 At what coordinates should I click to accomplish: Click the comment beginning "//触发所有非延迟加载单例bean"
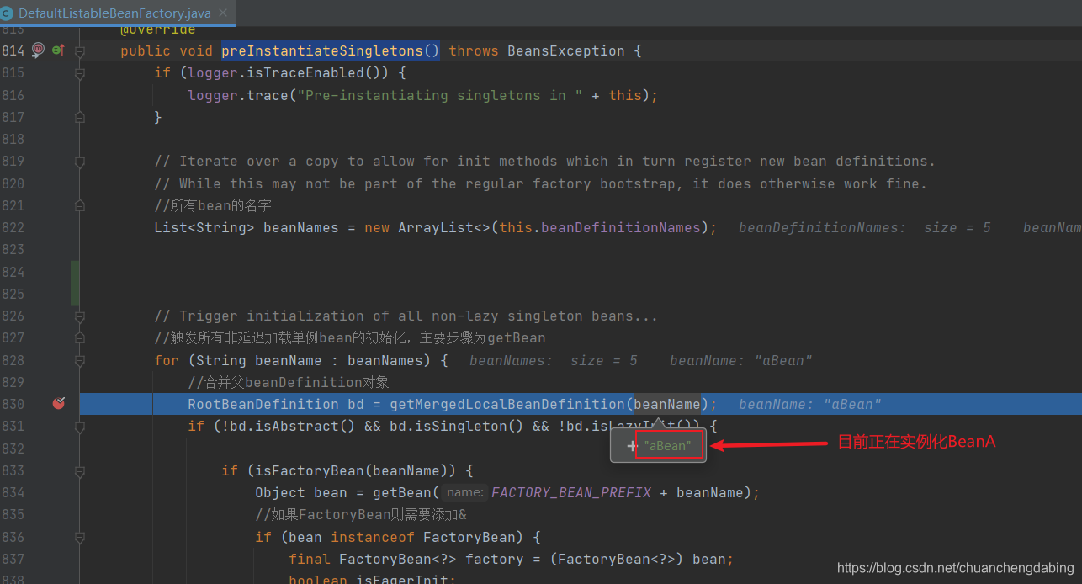pos(350,338)
